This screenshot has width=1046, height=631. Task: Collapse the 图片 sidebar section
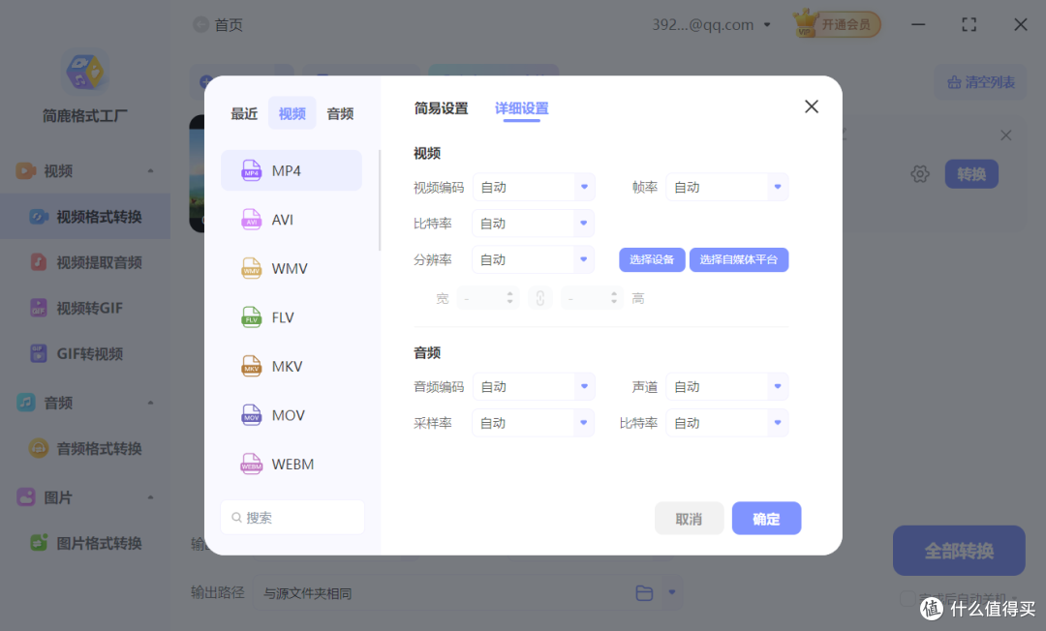pos(150,497)
